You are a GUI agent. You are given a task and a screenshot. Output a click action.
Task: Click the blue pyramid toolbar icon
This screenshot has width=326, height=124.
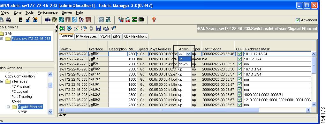[75, 20]
